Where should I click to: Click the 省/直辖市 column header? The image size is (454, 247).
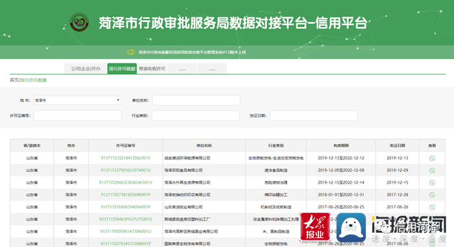[x=32, y=145]
